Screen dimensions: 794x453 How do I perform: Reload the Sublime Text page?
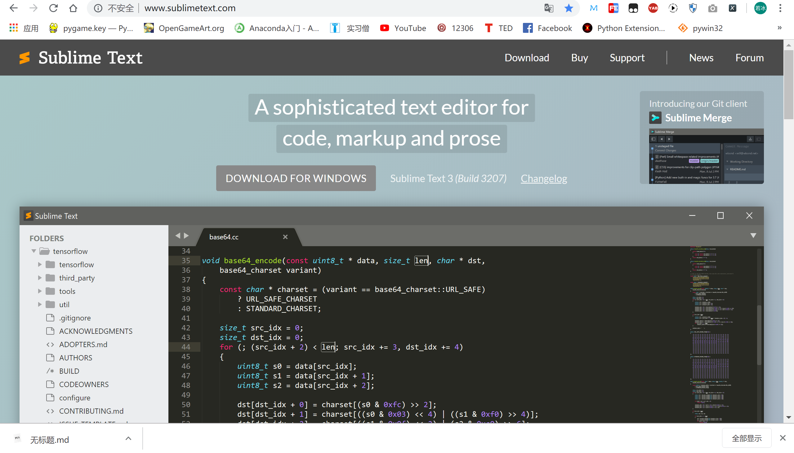tap(53, 8)
